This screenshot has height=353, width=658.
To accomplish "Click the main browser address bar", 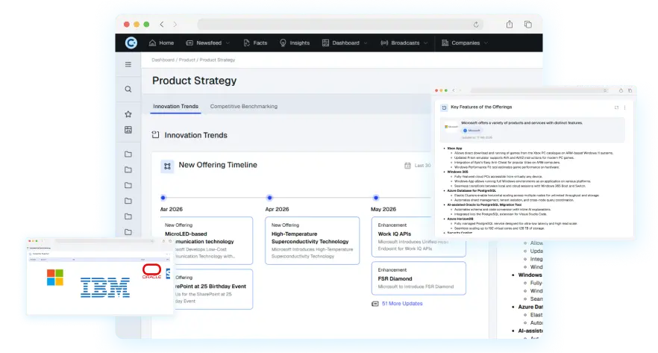I will point(340,25).
